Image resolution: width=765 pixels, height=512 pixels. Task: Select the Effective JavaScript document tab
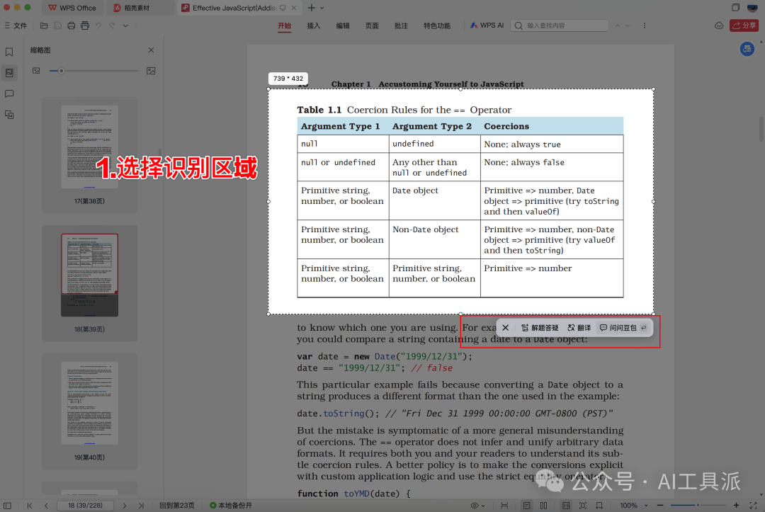point(234,8)
